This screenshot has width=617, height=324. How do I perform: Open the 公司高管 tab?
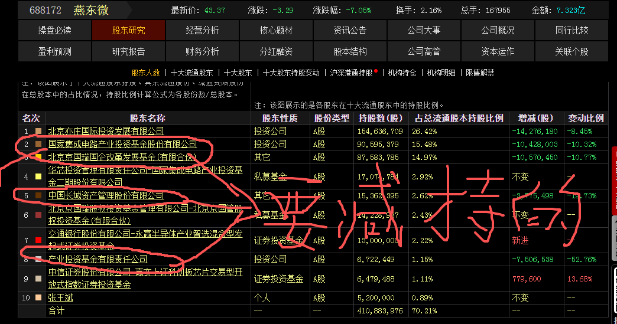point(424,51)
